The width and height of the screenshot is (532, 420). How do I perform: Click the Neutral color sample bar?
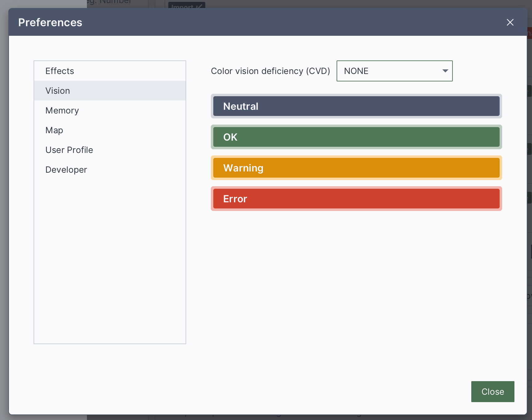tap(356, 106)
